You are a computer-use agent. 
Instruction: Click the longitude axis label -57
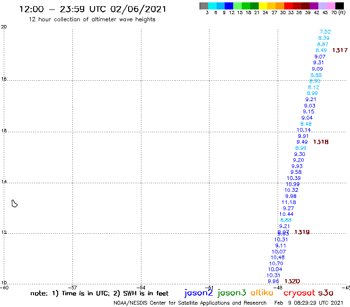click(x=72, y=288)
